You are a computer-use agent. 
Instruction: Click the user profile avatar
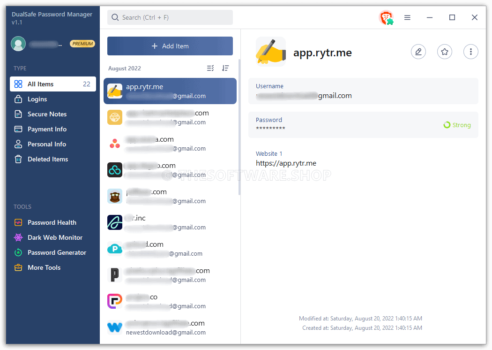tap(18, 44)
